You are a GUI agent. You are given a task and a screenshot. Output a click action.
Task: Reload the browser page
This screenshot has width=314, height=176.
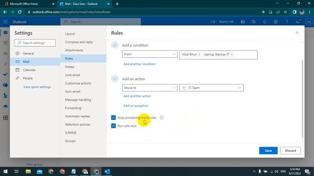[20, 12]
